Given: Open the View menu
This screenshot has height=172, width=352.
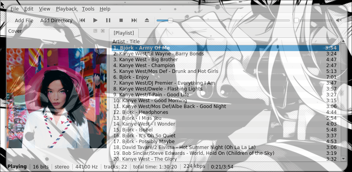Looking at the screenshot, I should [x=45, y=9].
